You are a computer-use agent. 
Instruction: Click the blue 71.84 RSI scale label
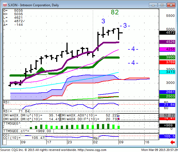pos(167,105)
